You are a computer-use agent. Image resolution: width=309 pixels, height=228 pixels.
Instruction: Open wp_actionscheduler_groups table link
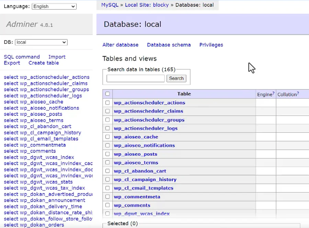coord(149,120)
